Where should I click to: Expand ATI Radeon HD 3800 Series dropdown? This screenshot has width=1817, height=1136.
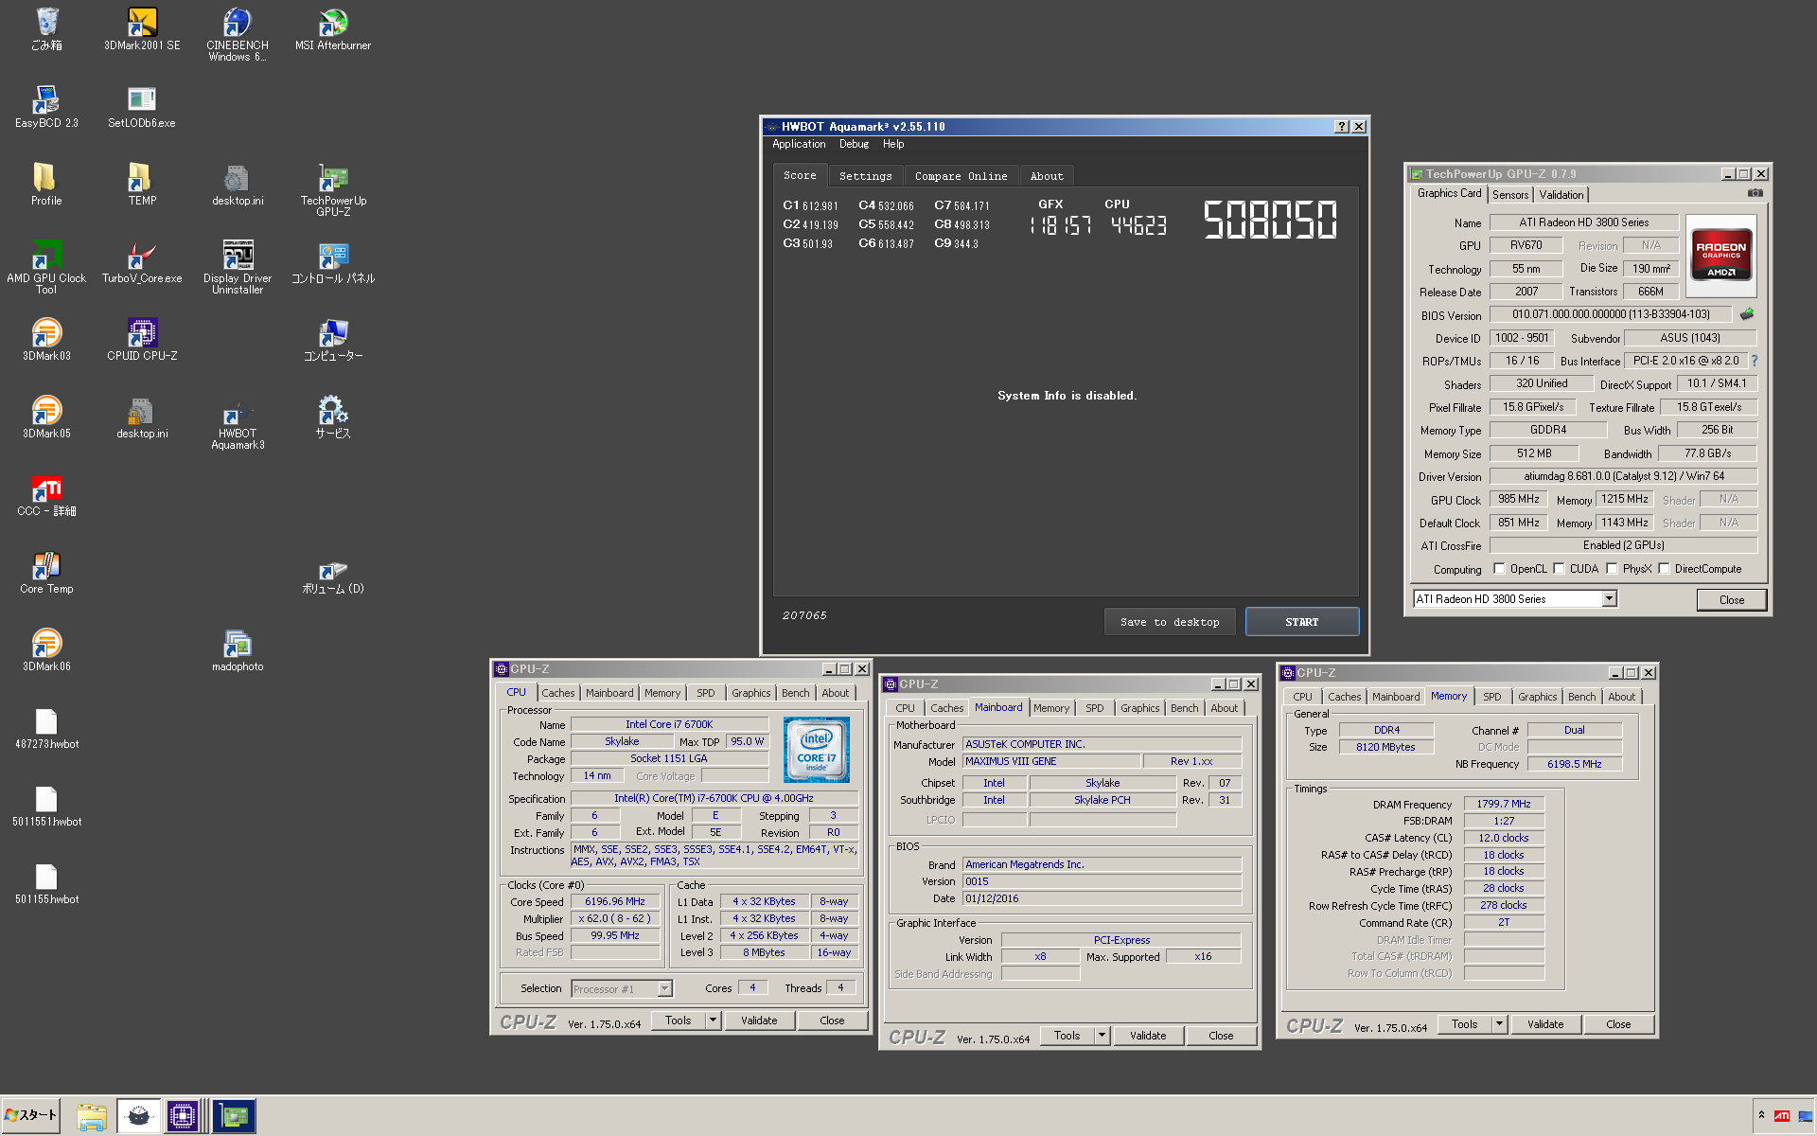(1609, 599)
